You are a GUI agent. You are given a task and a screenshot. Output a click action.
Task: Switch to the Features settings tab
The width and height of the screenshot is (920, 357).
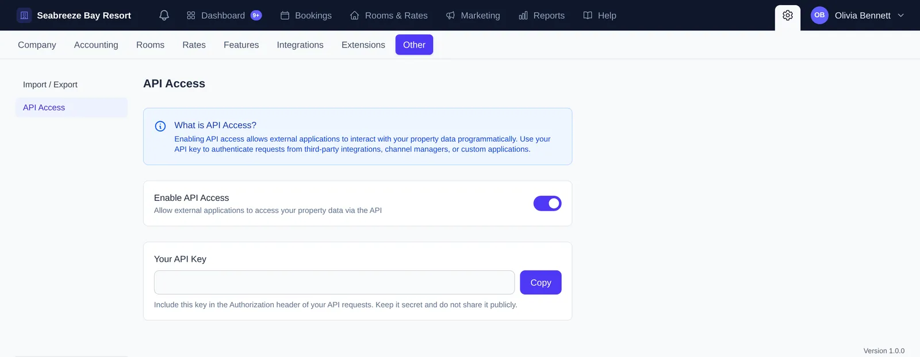[x=241, y=45]
